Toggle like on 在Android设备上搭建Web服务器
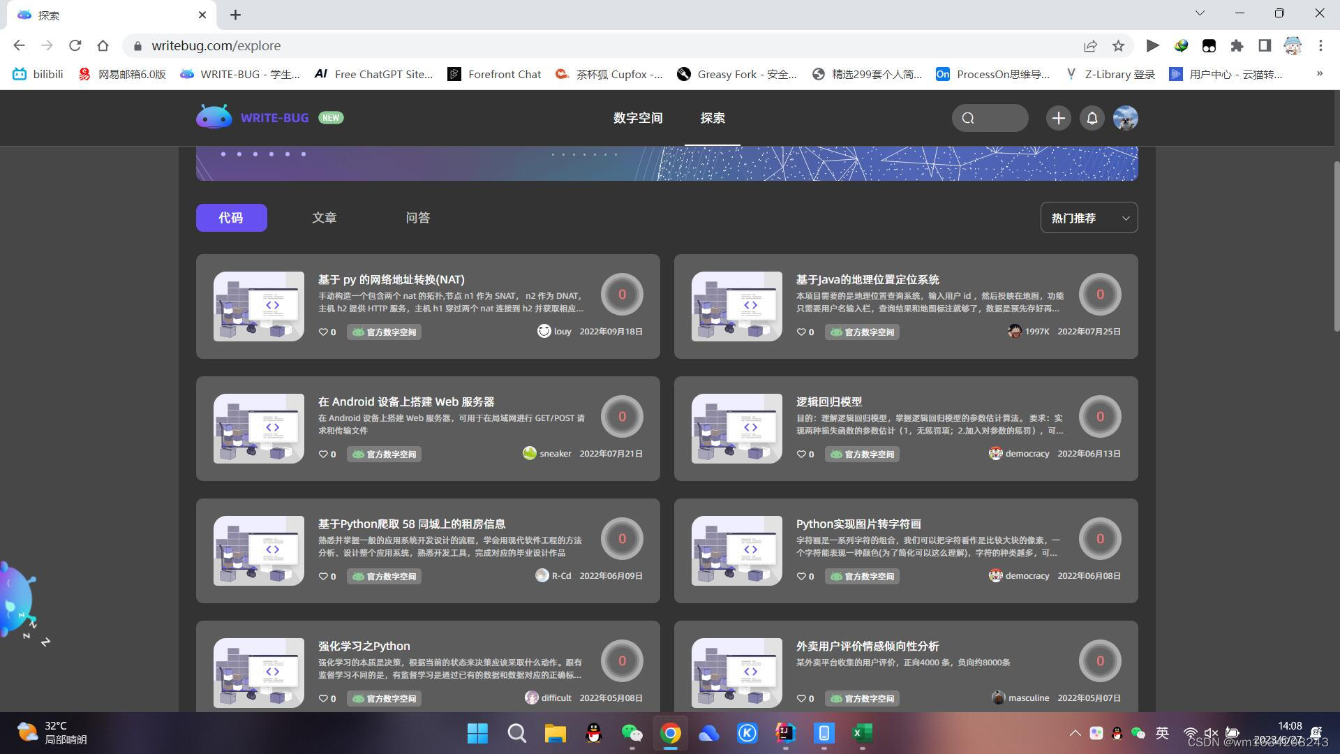Image resolution: width=1340 pixels, height=754 pixels. (x=323, y=453)
